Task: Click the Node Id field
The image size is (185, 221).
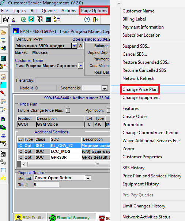Action: click(46, 88)
